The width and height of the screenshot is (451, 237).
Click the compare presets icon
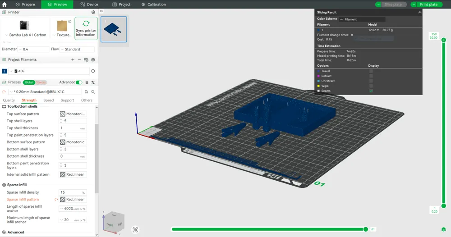[x=93, y=82]
